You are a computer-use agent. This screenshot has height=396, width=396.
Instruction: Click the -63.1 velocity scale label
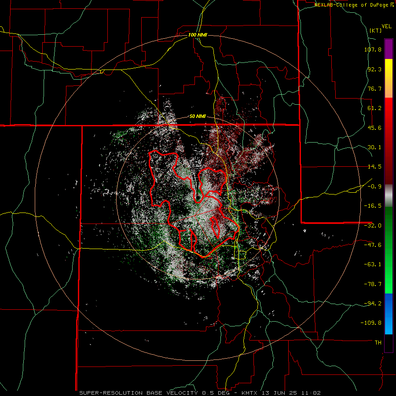click(x=373, y=264)
